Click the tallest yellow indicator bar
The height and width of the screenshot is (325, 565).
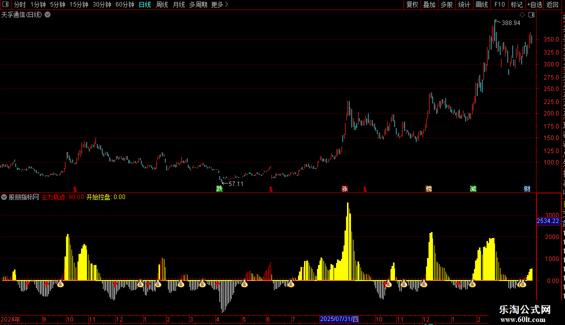[347, 241]
